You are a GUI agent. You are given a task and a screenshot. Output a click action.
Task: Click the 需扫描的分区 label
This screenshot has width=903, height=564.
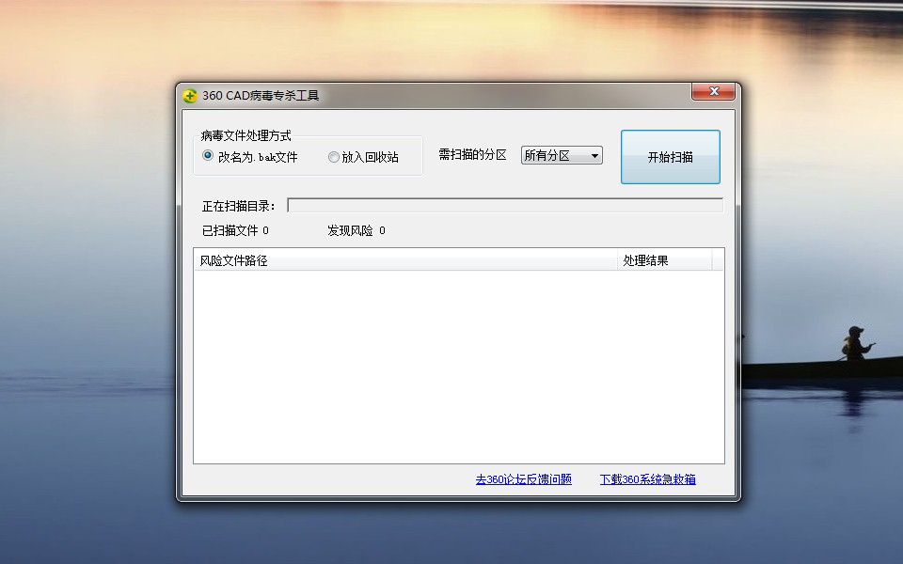coord(472,155)
